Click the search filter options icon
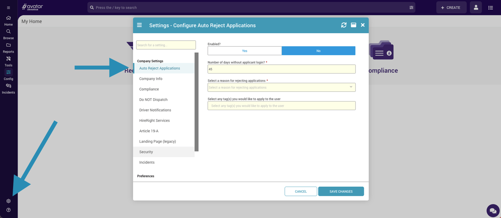The image size is (501, 218). pos(411,7)
